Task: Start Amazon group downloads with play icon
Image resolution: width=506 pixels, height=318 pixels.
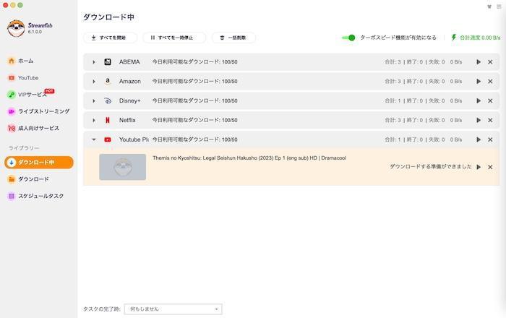Action: coord(479,81)
